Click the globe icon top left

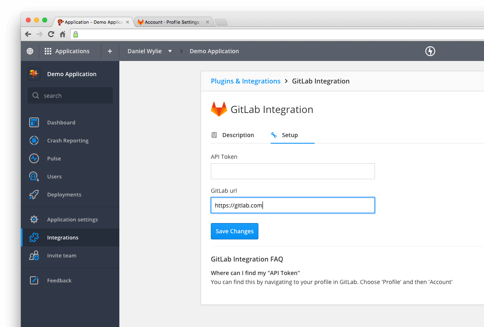pyautogui.click(x=30, y=51)
